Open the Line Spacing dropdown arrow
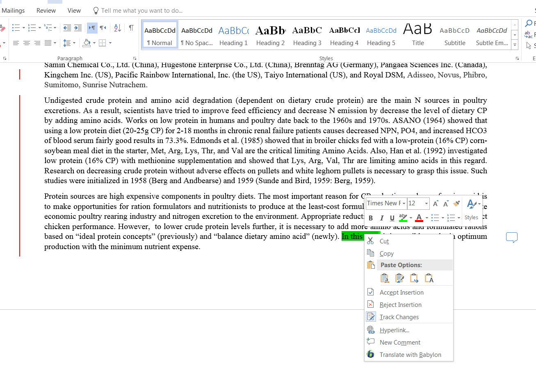The image size is (536, 370). [x=74, y=43]
